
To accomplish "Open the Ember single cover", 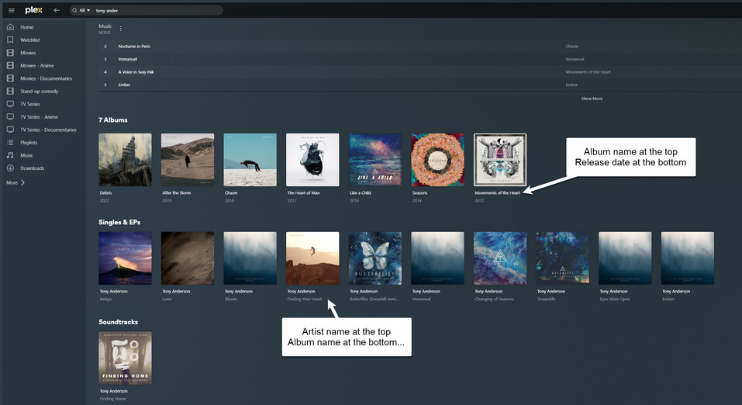I will [x=687, y=258].
